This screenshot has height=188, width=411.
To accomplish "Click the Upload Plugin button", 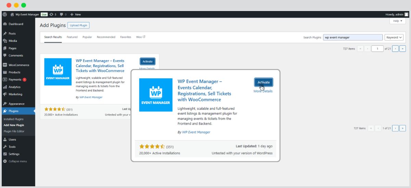I will [78, 25].
